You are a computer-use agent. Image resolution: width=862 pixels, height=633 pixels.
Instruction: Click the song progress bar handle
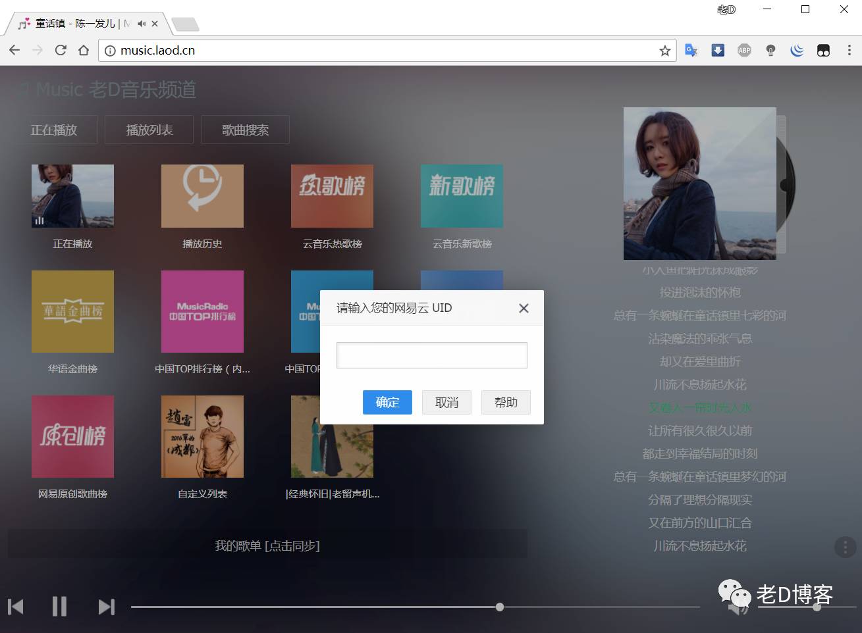point(500,607)
